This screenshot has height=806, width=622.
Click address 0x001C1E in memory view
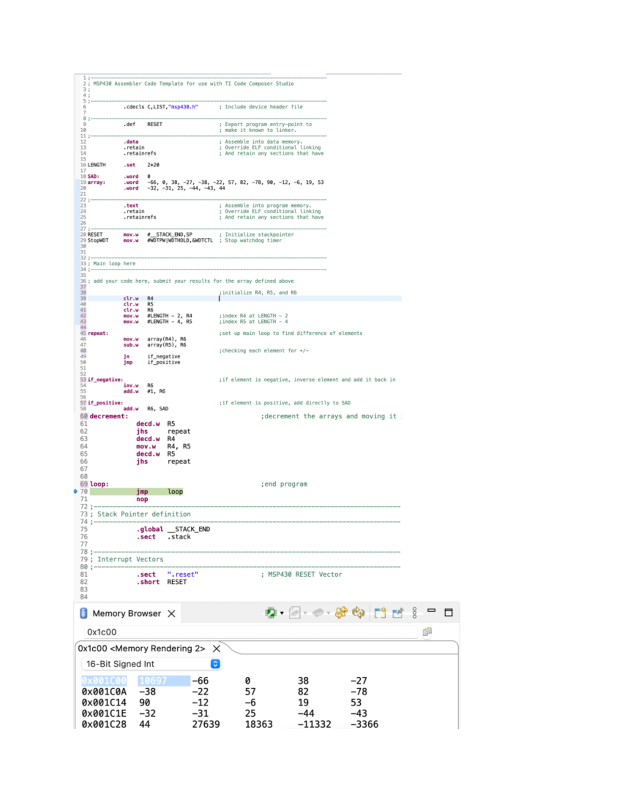tap(104, 713)
